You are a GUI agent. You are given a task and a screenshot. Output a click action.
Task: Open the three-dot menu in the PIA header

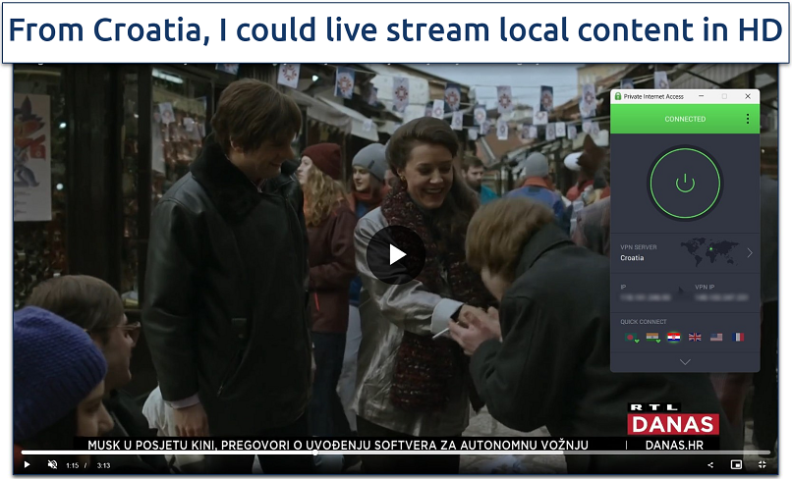point(748,119)
